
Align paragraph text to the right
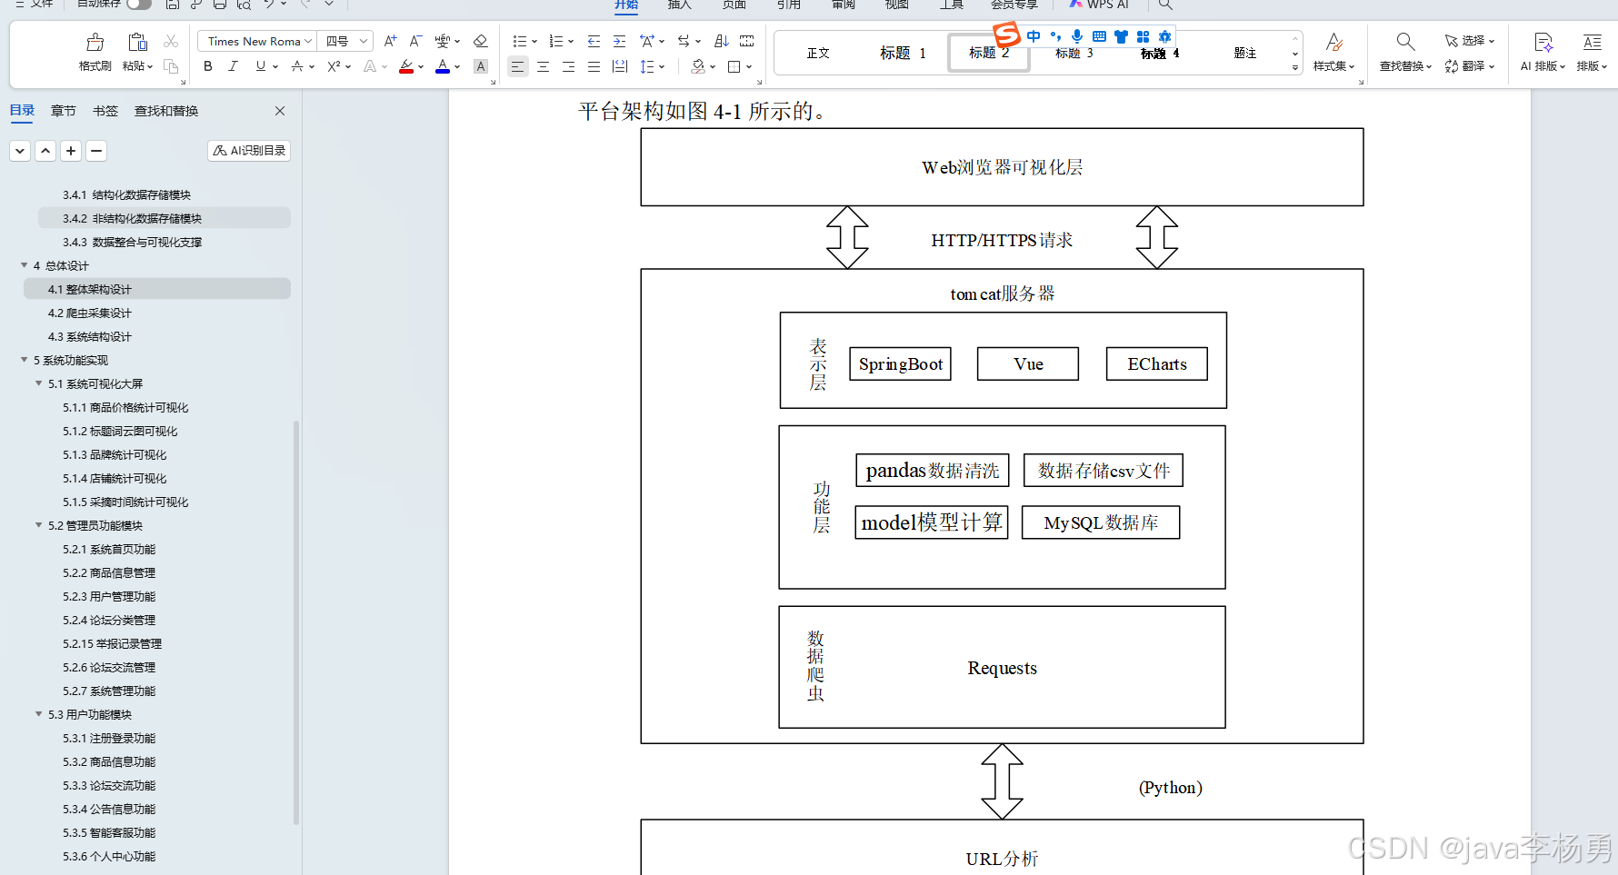pyautogui.click(x=568, y=66)
